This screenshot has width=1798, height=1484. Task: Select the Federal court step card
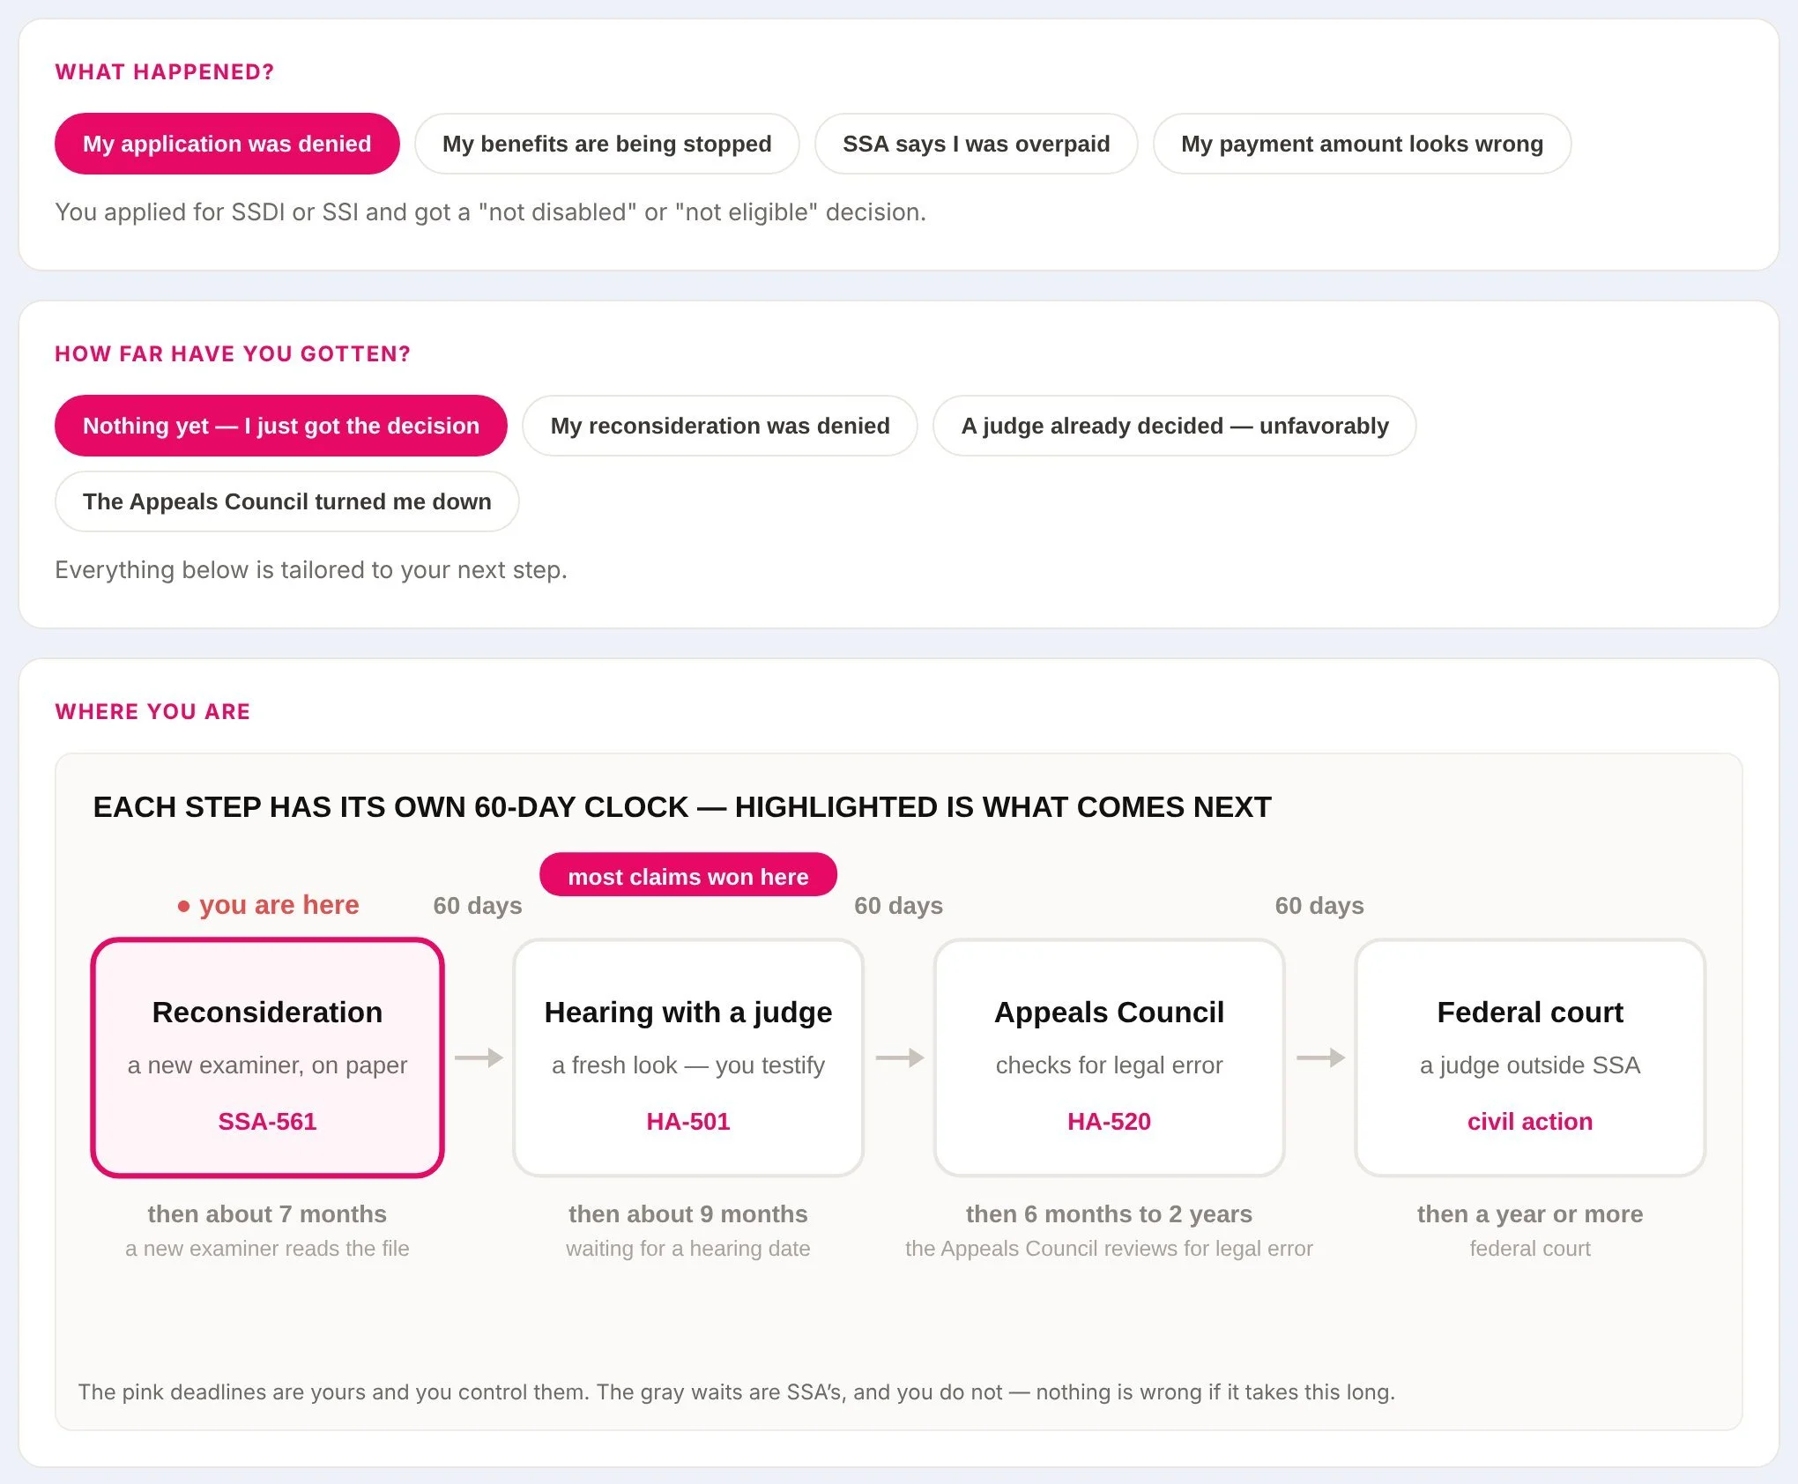[x=1530, y=1057]
